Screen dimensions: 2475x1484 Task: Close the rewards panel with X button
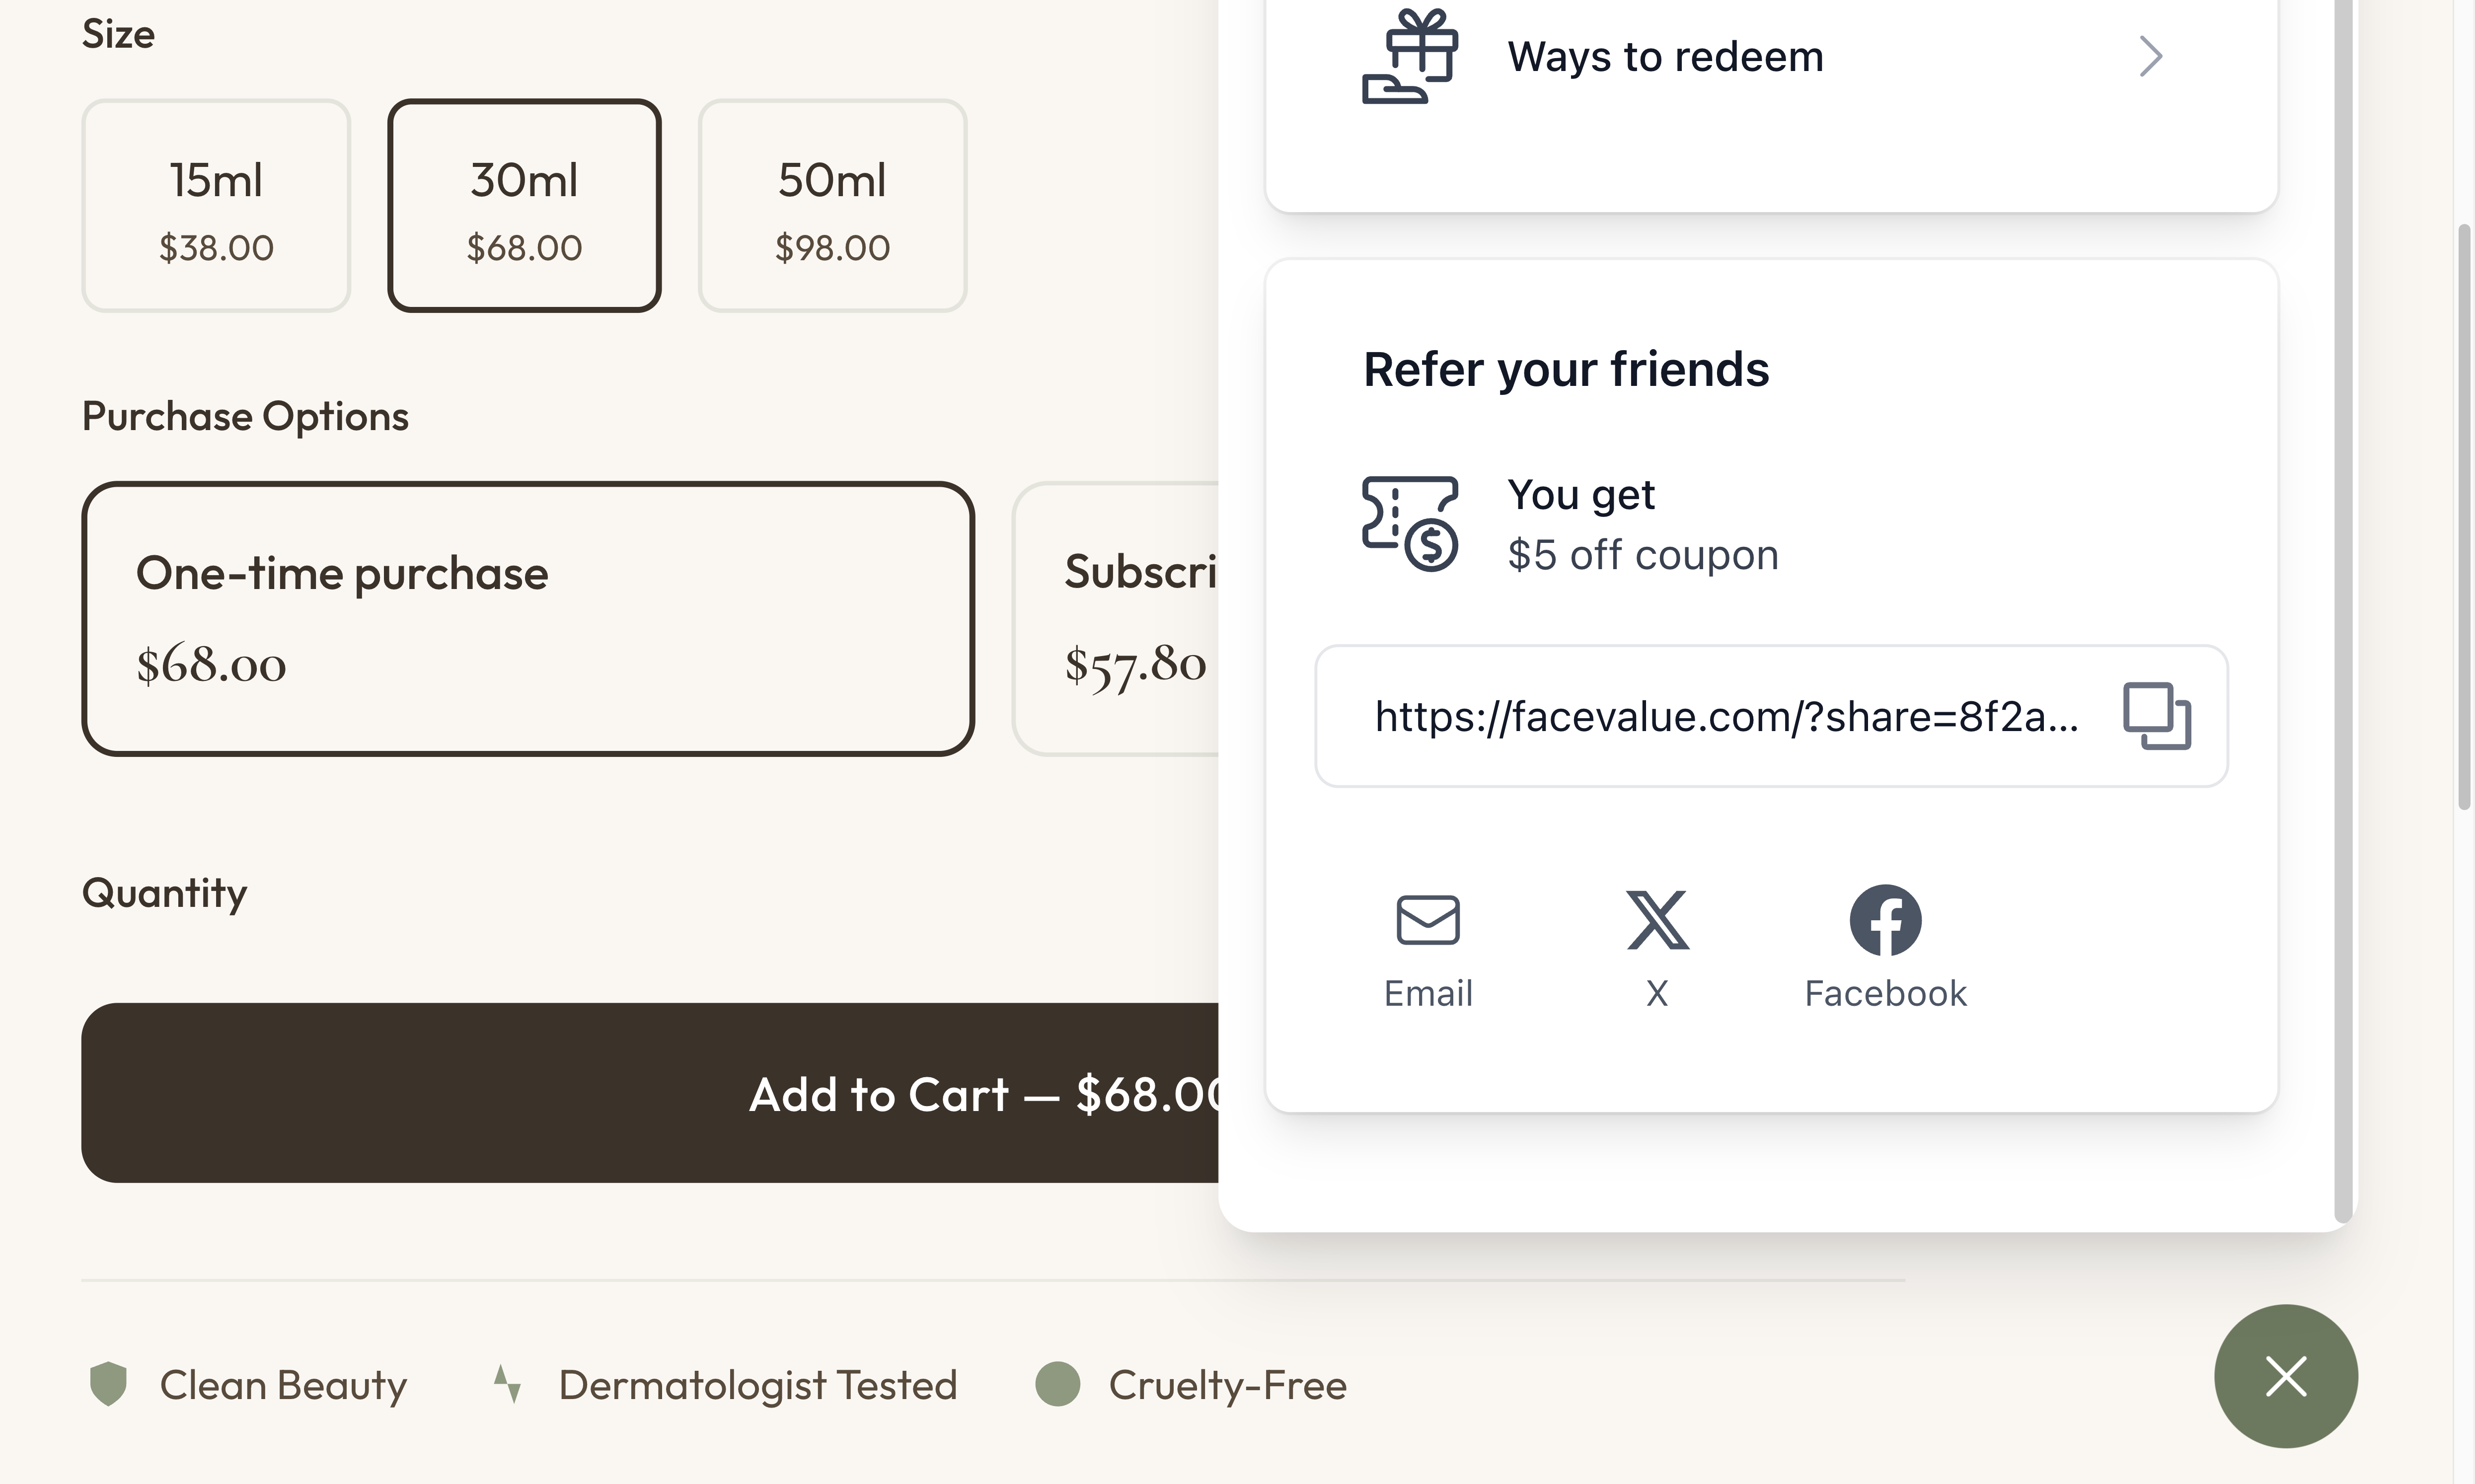(2286, 1376)
